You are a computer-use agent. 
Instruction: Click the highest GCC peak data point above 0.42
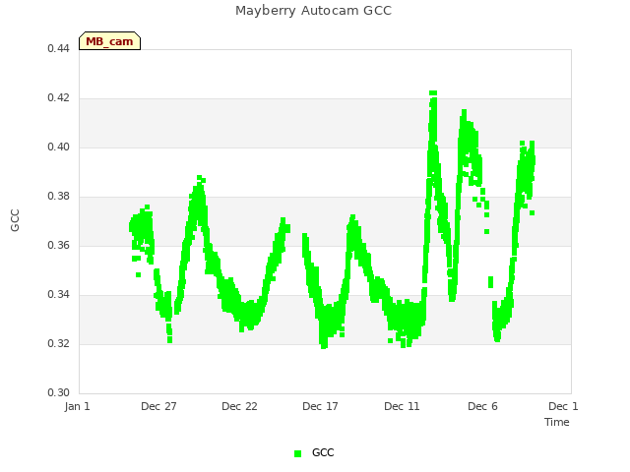point(433,93)
